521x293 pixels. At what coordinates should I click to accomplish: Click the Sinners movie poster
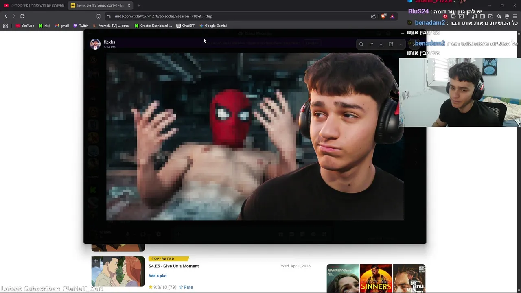click(376, 278)
